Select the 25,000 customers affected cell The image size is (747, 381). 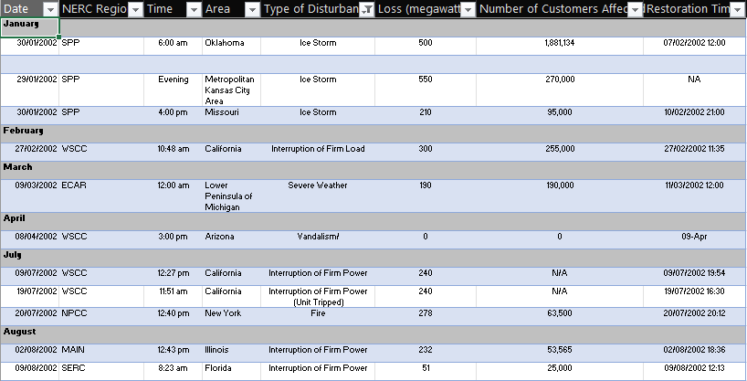click(x=560, y=372)
